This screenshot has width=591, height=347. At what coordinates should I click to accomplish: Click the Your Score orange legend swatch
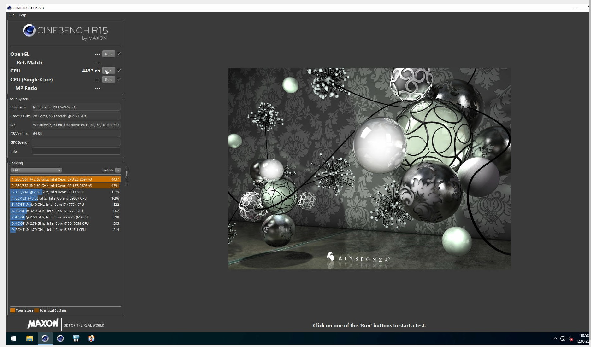(x=13, y=310)
